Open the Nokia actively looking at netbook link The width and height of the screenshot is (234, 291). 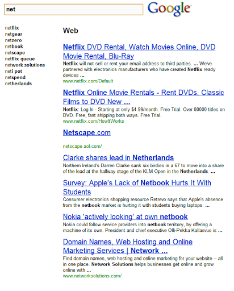[126, 217]
